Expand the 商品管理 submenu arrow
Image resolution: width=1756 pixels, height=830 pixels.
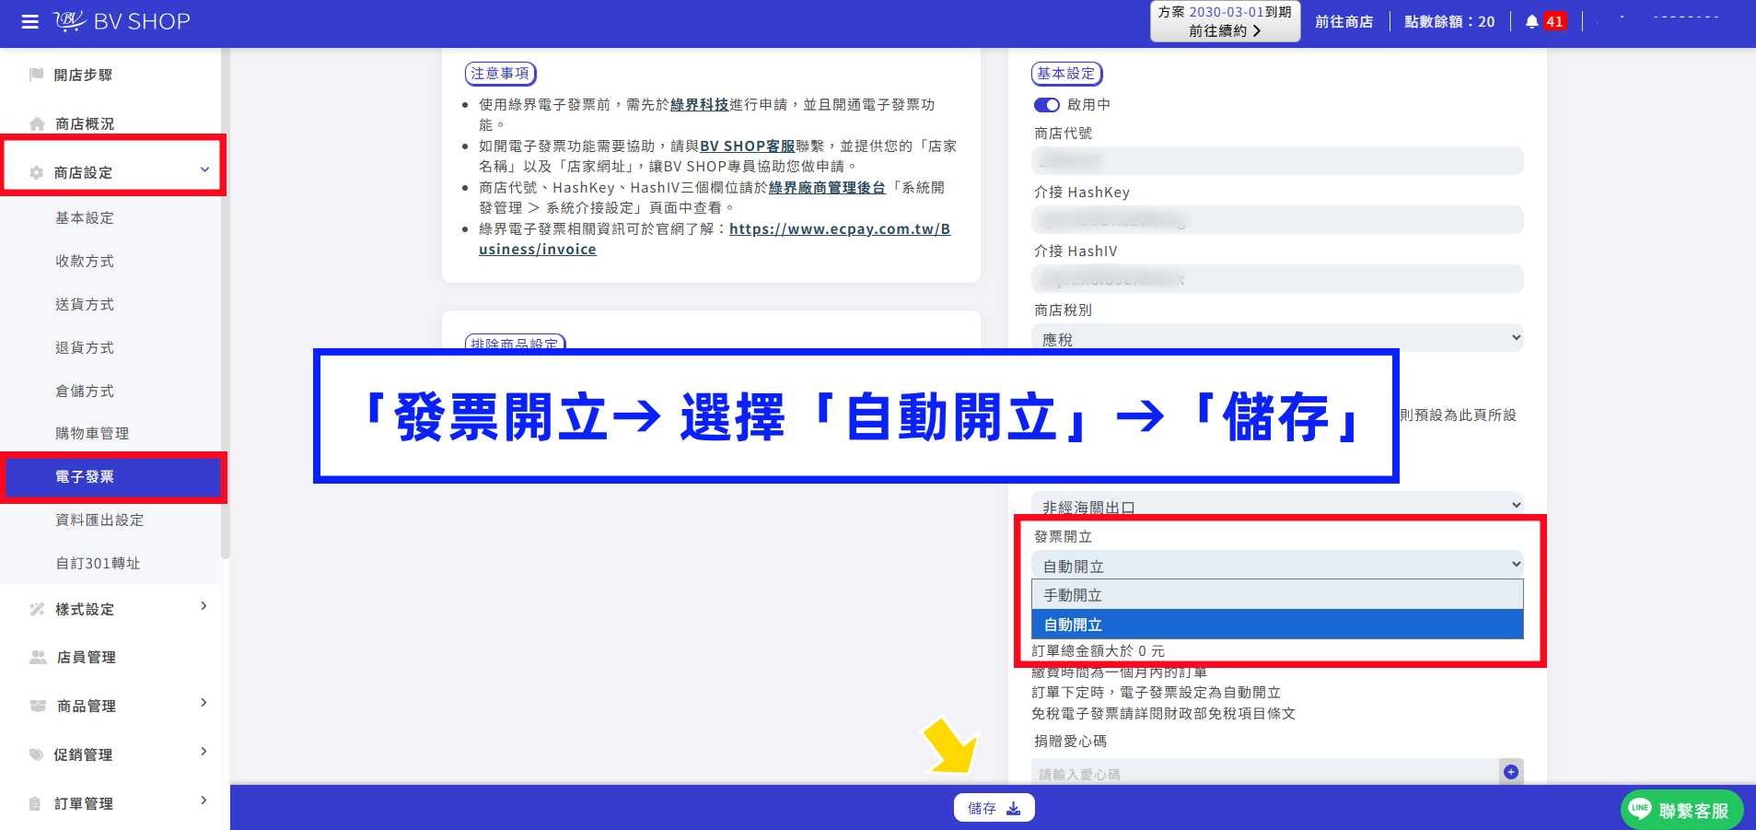pos(204,703)
